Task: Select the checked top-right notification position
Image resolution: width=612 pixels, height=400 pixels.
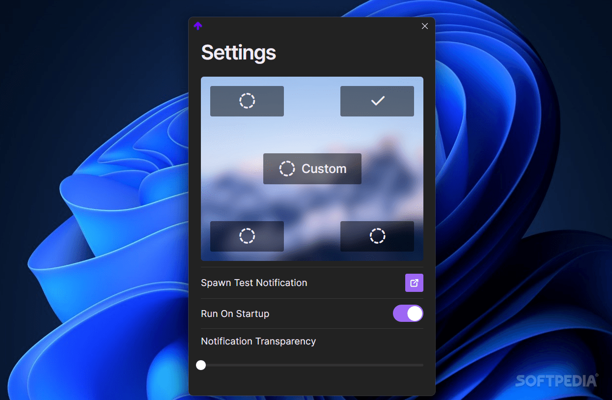Action: [x=377, y=101]
